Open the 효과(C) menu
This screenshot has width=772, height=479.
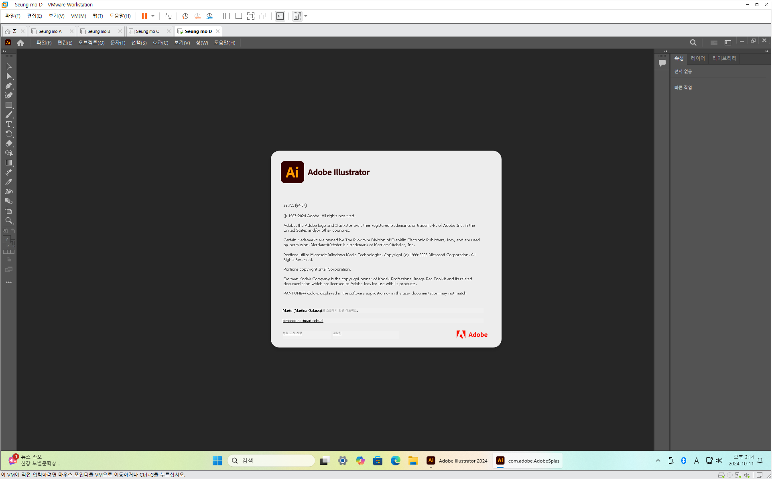[x=160, y=43]
